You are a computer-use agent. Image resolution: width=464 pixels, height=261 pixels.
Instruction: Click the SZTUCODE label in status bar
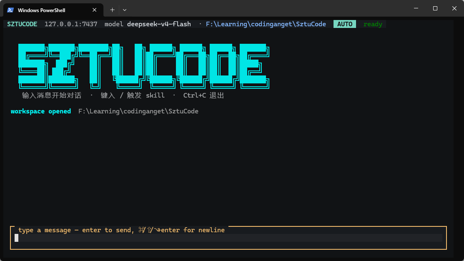tap(22, 24)
